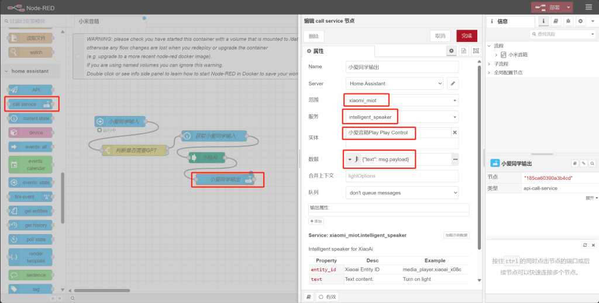
Task: Open node properties gear icon tab
Action: 452,51
